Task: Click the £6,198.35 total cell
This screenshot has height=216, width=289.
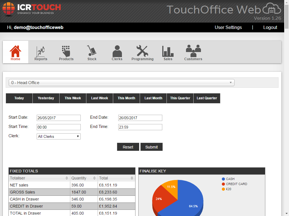Action: click(x=117, y=199)
